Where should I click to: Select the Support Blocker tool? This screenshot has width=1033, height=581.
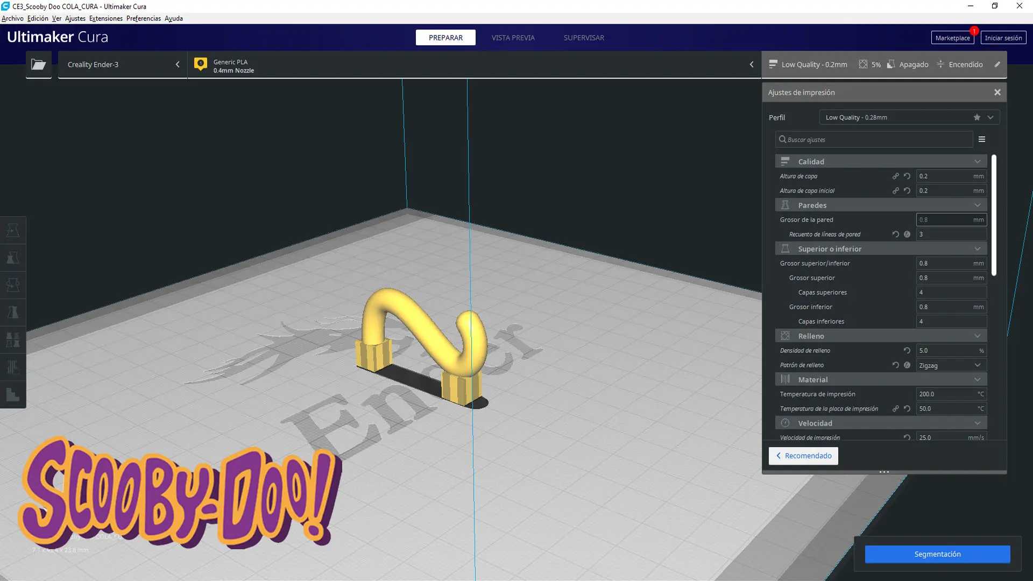pos(13,367)
